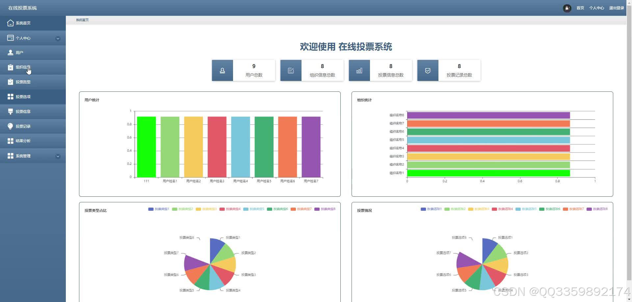Click the 投票类型3 pie label
The width and height of the screenshot is (632, 302).
pyautogui.click(x=249, y=275)
